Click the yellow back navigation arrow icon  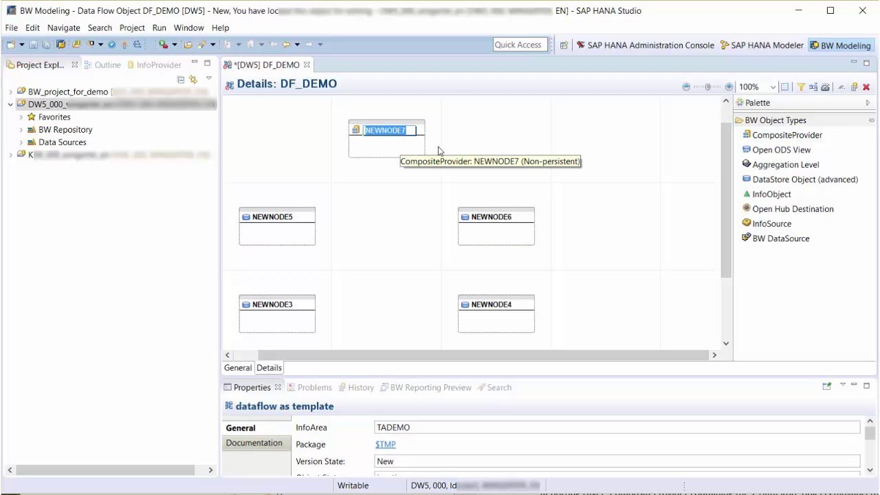click(x=286, y=45)
